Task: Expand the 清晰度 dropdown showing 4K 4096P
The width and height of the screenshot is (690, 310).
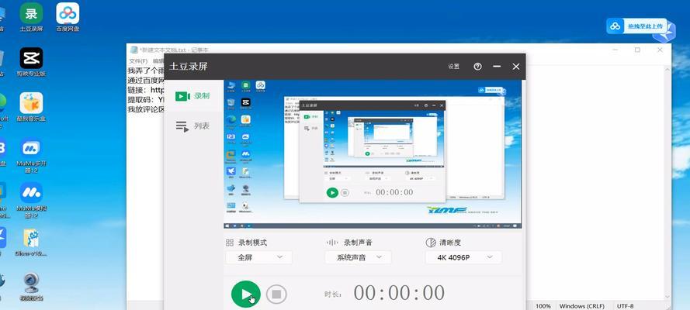Action: pyautogui.click(x=463, y=257)
